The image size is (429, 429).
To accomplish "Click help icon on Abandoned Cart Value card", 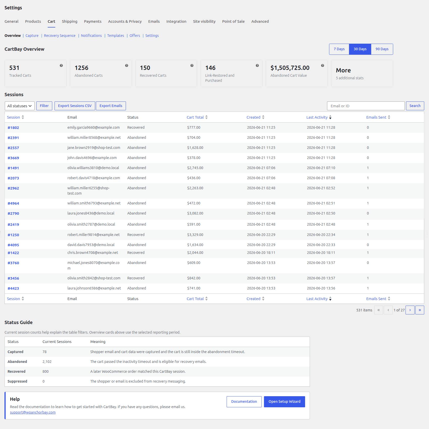I will 323,65.
